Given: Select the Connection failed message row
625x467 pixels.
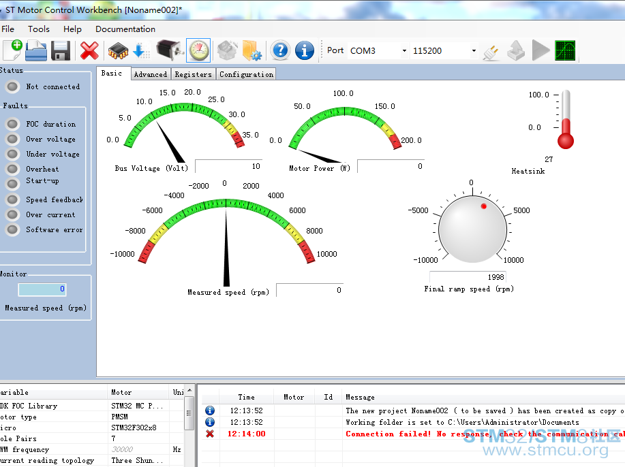Looking at the screenshot, I should 413,434.
